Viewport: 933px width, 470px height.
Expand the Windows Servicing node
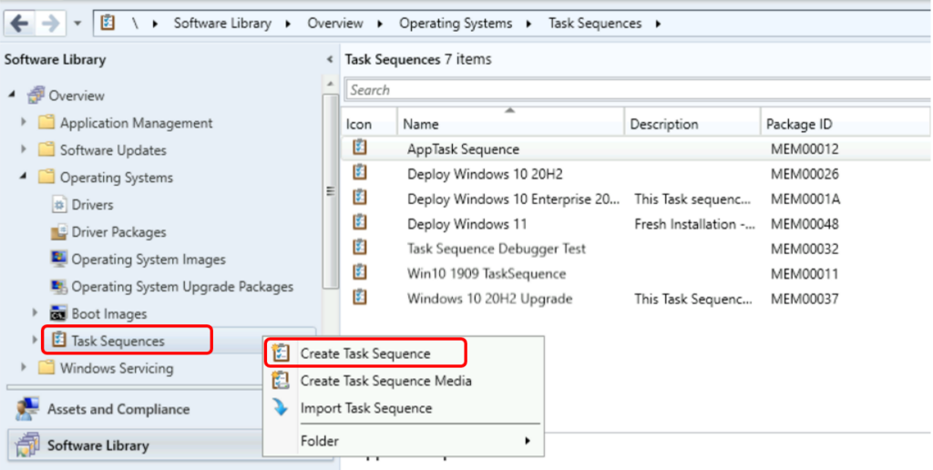coord(25,369)
